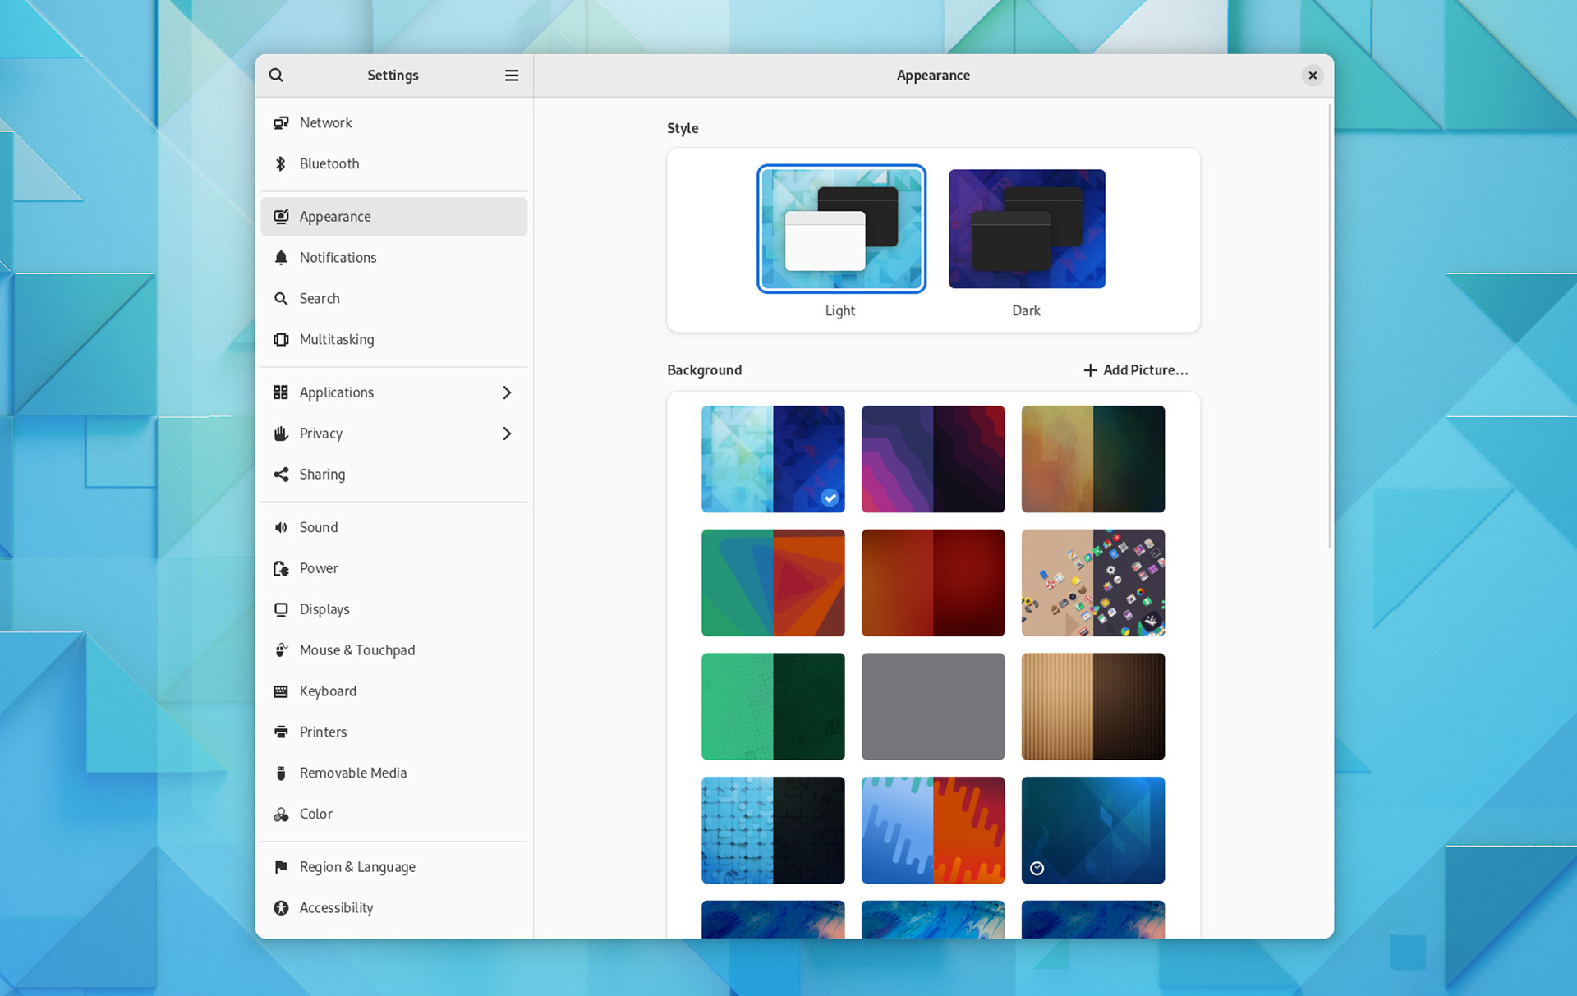Click the Printers icon
The image size is (1577, 996).
point(281,732)
